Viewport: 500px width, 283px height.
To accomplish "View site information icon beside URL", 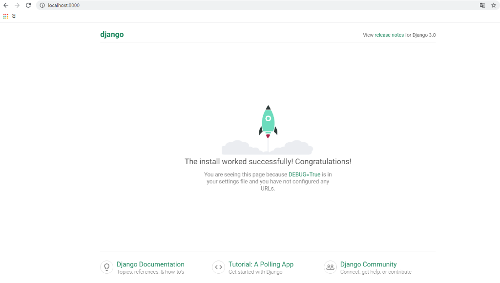I will click(x=42, y=5).
